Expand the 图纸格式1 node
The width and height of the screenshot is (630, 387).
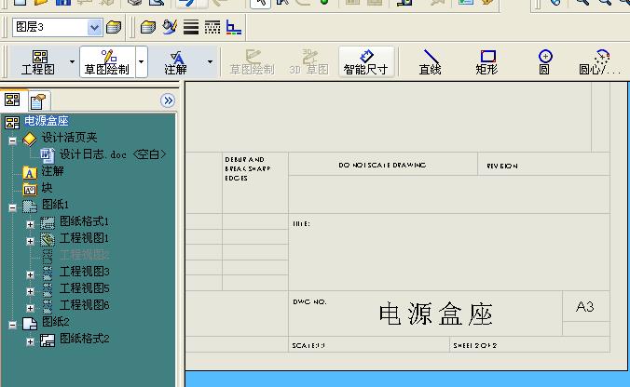(30, 224)
